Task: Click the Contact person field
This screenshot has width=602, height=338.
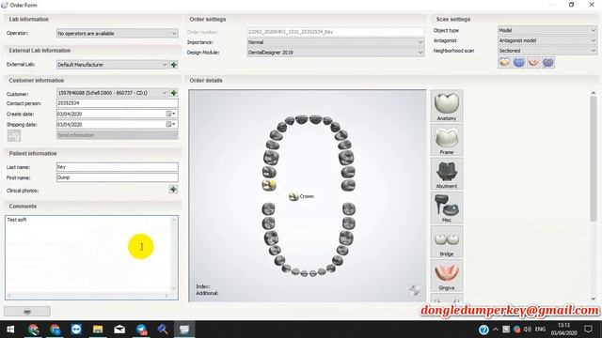Action: click(x=117, y=103)
